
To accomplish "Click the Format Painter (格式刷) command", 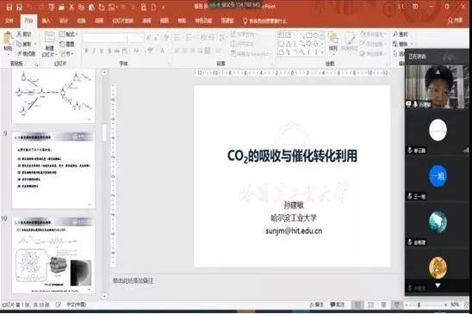I will coord(27,53).
